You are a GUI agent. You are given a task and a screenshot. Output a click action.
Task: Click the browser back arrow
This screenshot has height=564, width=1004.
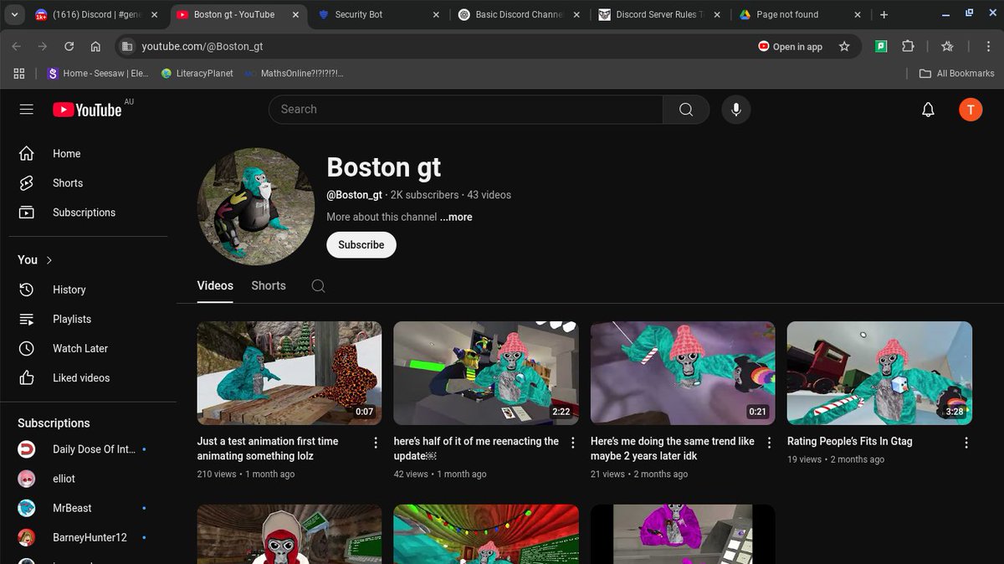(17, 47)
